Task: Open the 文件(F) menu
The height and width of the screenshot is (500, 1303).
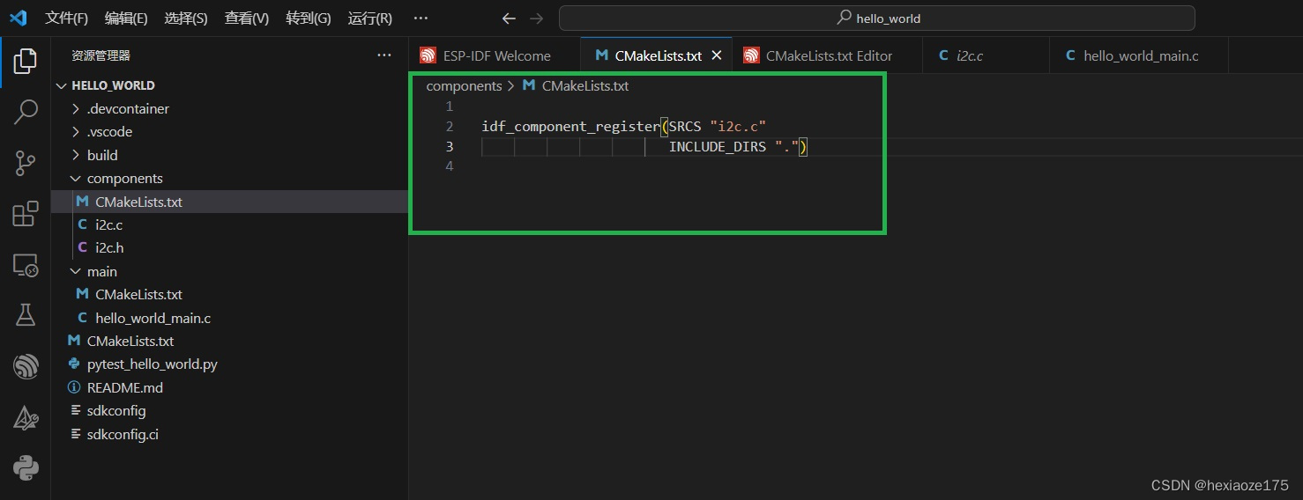Action: [66, 18]
